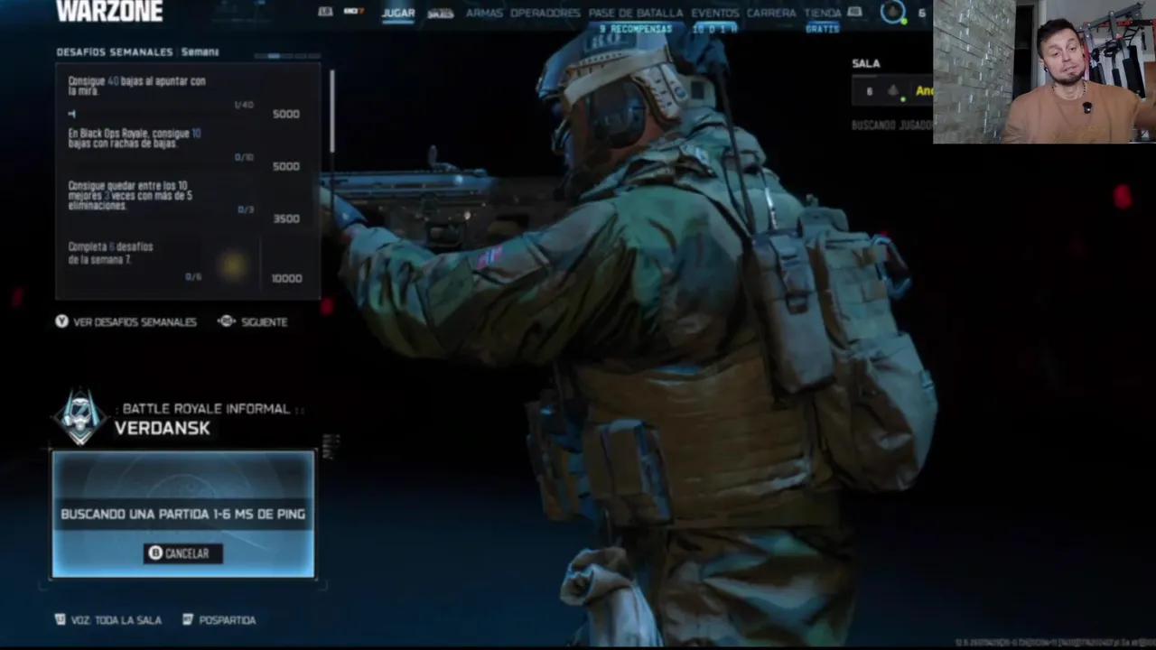The height and width of the screenshot is (650, 1156).
Task: Select challenge 'quedar entre los 10 mejores'
Action: tap(187, 200)
